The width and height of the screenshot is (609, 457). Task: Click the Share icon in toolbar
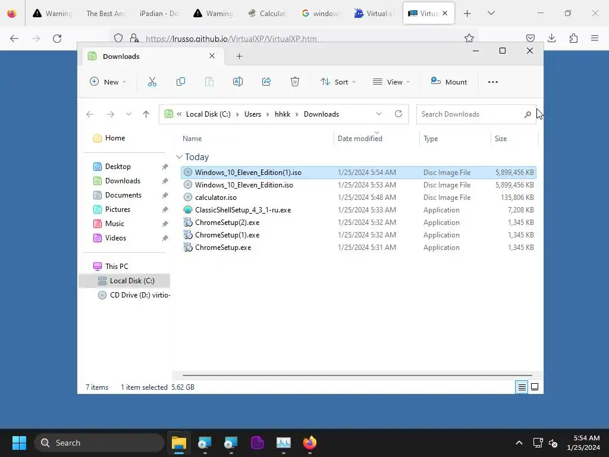[x=266, y=82]
